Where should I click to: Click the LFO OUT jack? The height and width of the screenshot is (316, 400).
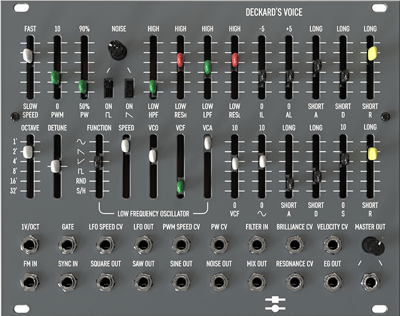pyautogui.click(x=143, y=245)
